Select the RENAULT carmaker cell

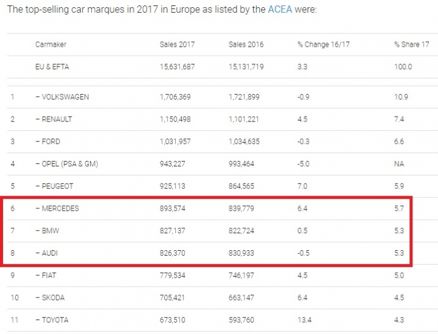pyautogui.click(x=54, y=119)
